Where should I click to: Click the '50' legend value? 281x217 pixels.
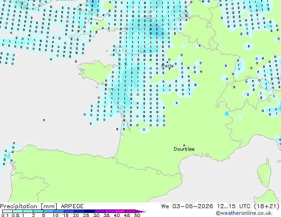click(137, 215)
